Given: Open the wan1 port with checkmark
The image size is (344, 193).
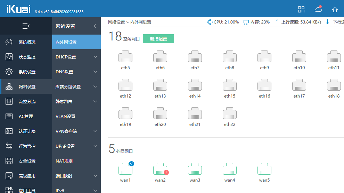Looking at the screenshot, I should pyautogui.click(x=125, y=169).
